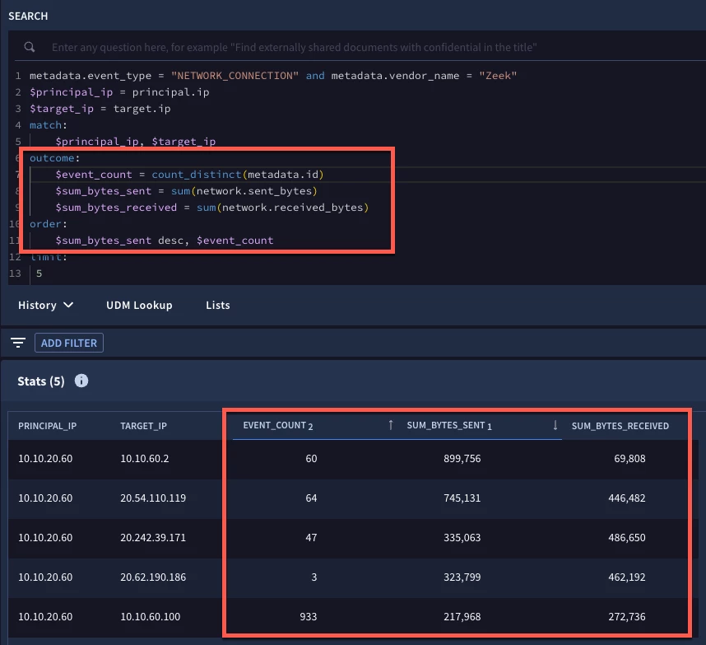Select target IP 20.62.190.186 cell
The height and width of the screenshot is (645, 706).
[153, 577]
